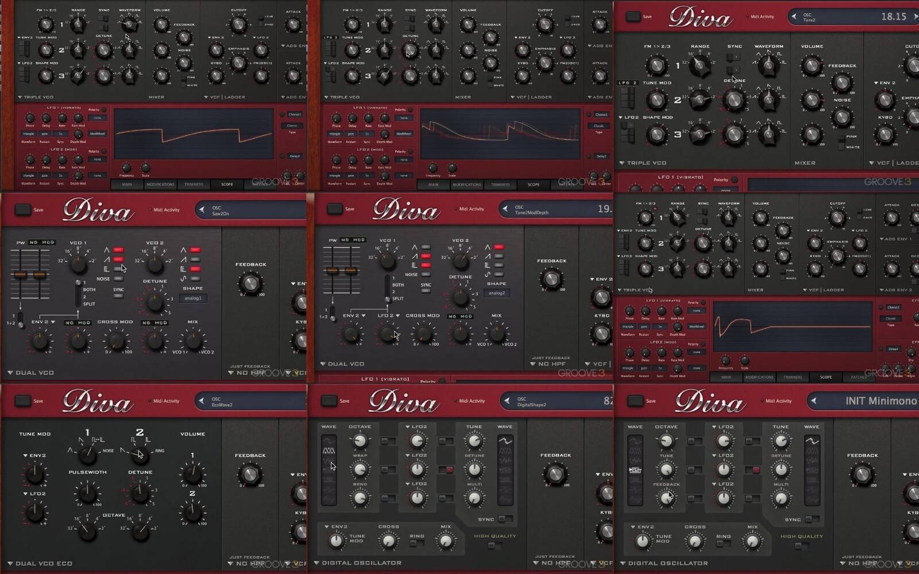919x574 pixels.
Task: Open MODIFICATIONS tab in middle-right panel
Action: coord(759,377)
